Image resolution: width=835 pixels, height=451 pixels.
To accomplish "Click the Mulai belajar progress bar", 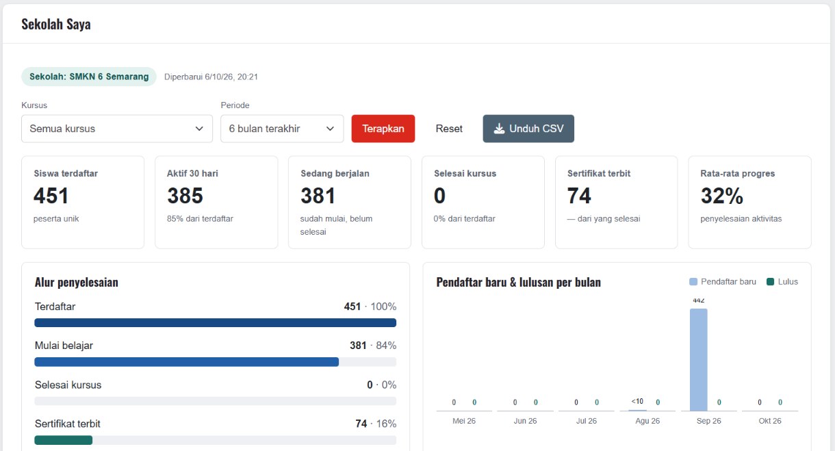I will click(216, 361).
